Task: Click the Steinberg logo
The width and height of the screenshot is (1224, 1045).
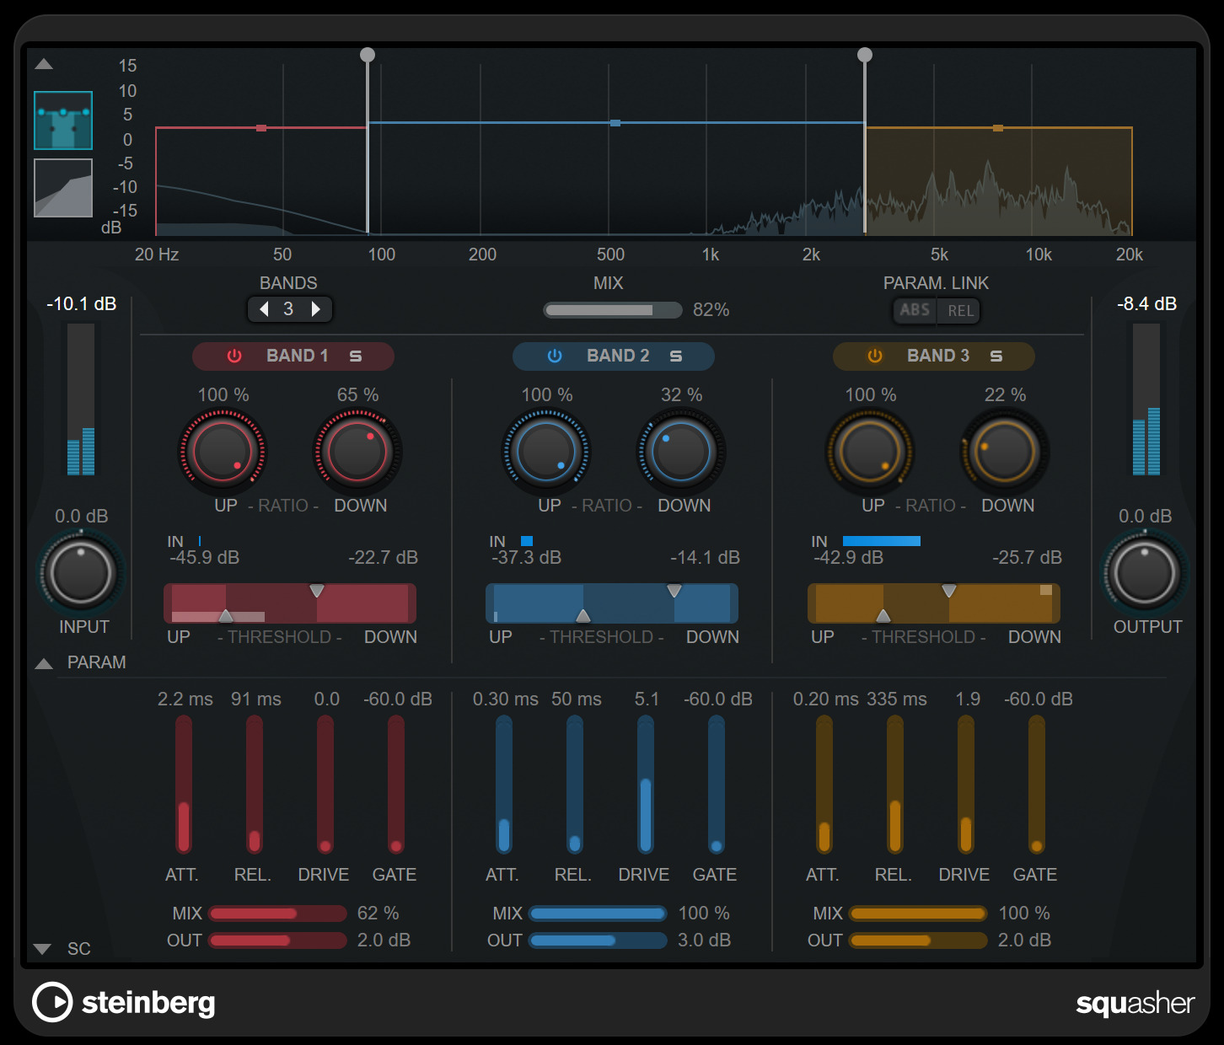Action: click(x=124, y=1002)
